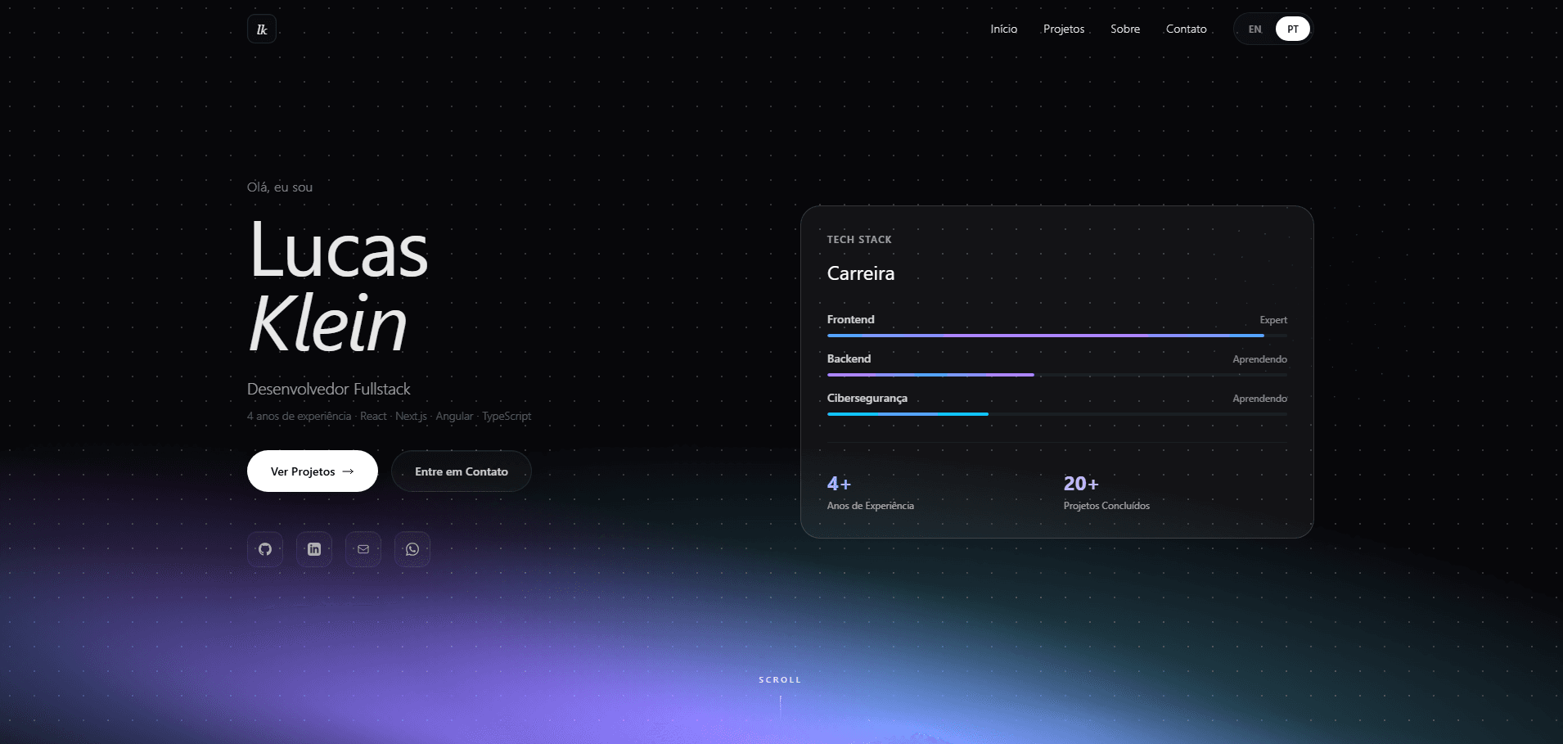Switch language to EN
Screen dimensions: 1563x744
pyautogui.click(x=1255, y=29)
